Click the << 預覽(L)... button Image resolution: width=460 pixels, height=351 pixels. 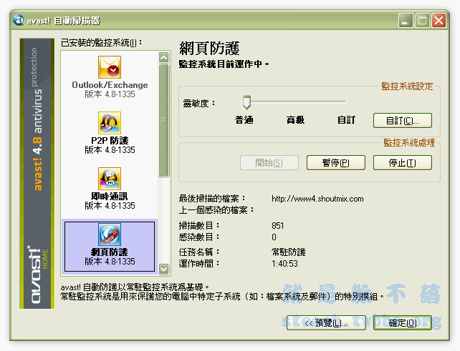(x=326, y=323)
